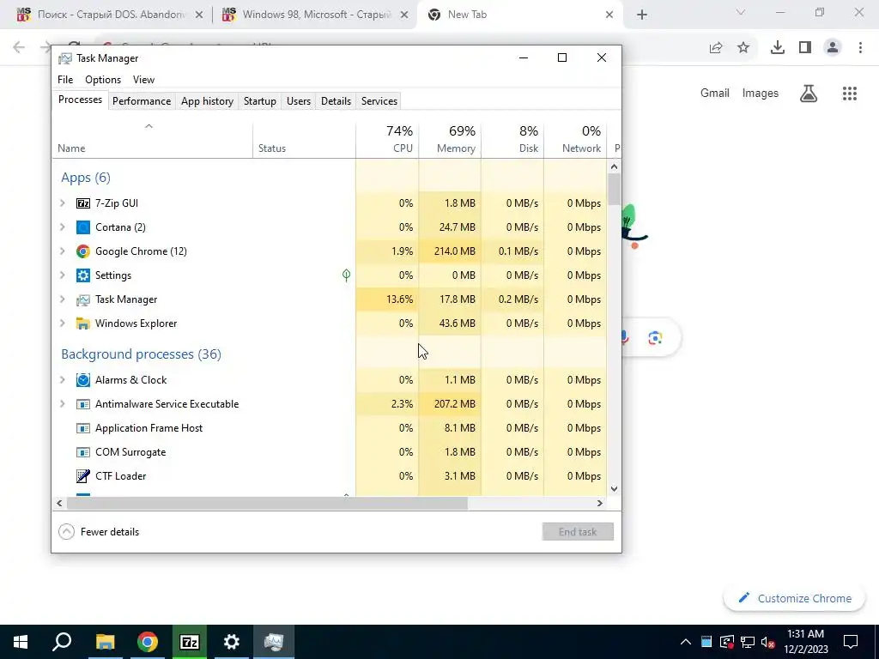The image size is (879, 659).
Task: Click the Alarms & Clock process icon
Action: [x=83, y=380]
